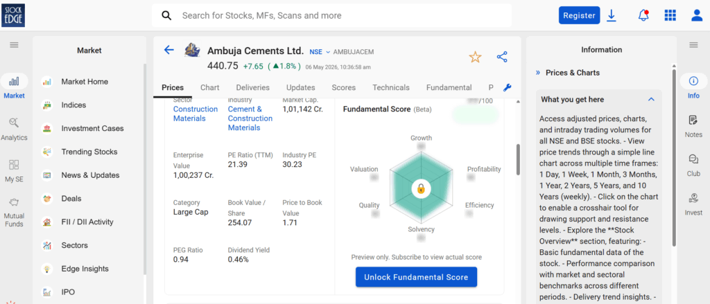
Task: Add Ambuja Cements to favorites star
Action: click(475, 57)
